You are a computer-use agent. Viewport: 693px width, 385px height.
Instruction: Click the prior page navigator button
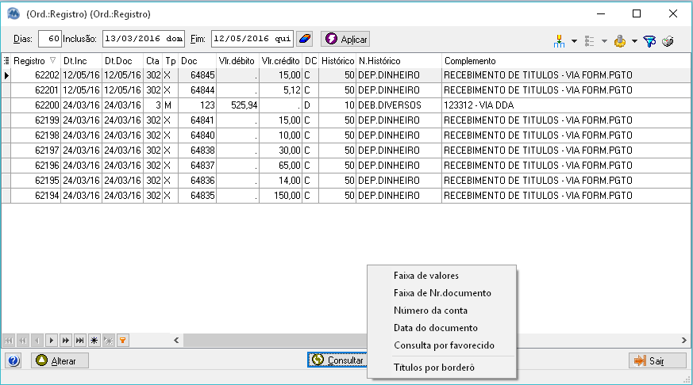pos(23,341)
